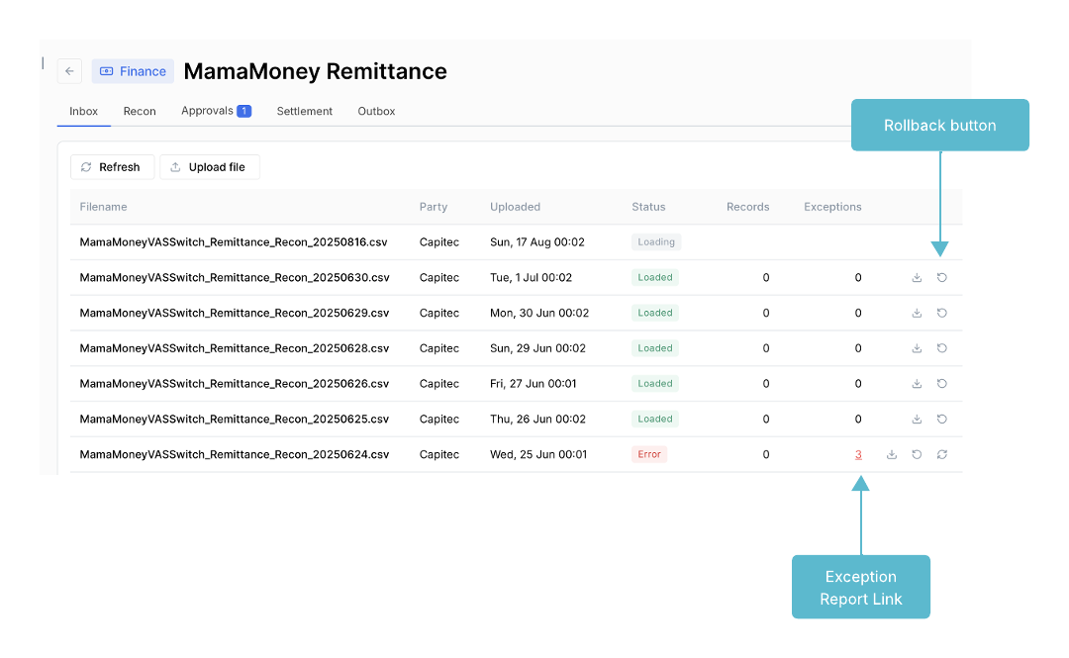Screen dimensions: 1069x658
Task: Click upload date Wed, 25 Jun 00:01
Action: coord(538,455)
